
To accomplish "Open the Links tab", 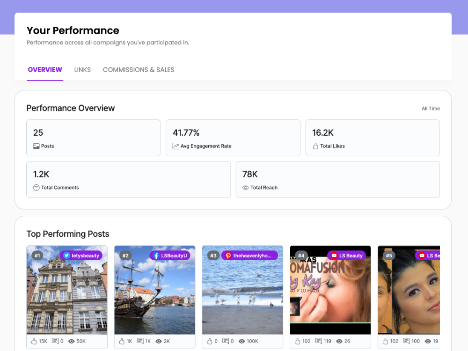I will click(82, 70).
